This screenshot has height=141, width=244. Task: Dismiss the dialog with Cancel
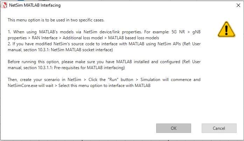click(219, 128)
